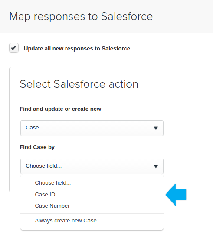
Task: Click the checkmark icon beside Update all responses
Action: pos(14,48)
